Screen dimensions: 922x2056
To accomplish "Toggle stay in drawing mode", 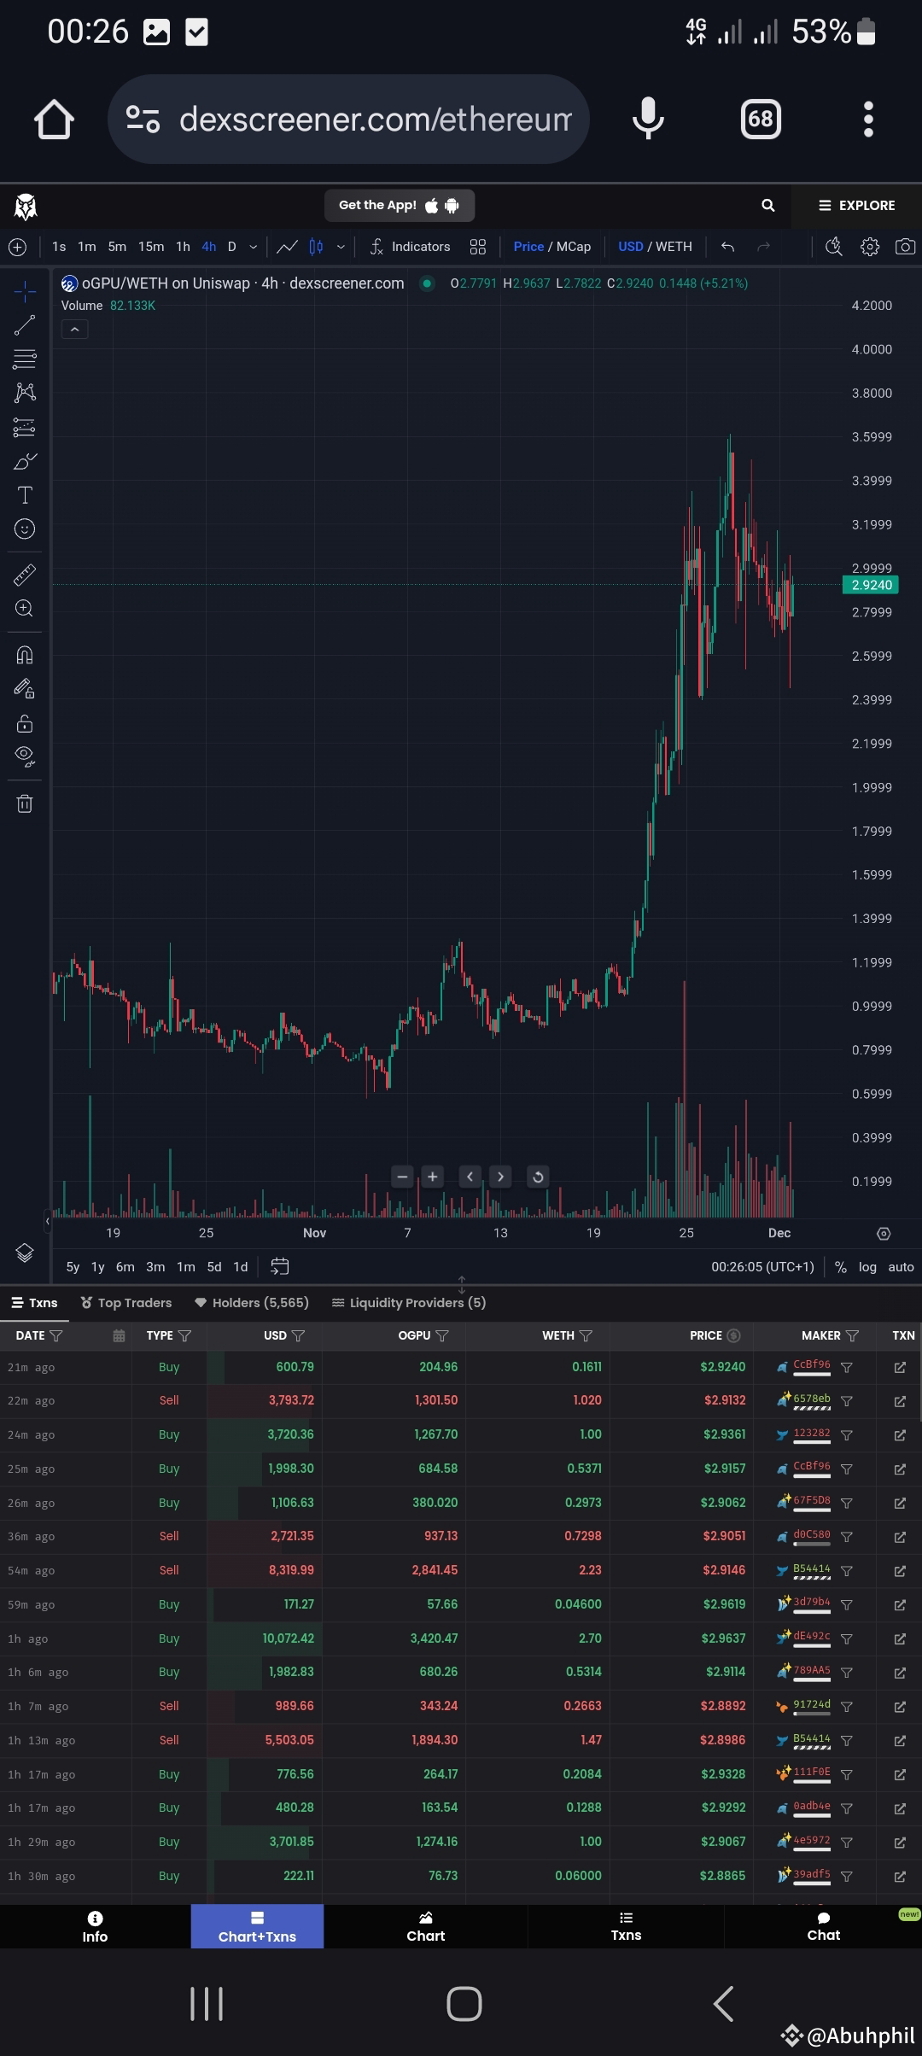I will (25, 689).
